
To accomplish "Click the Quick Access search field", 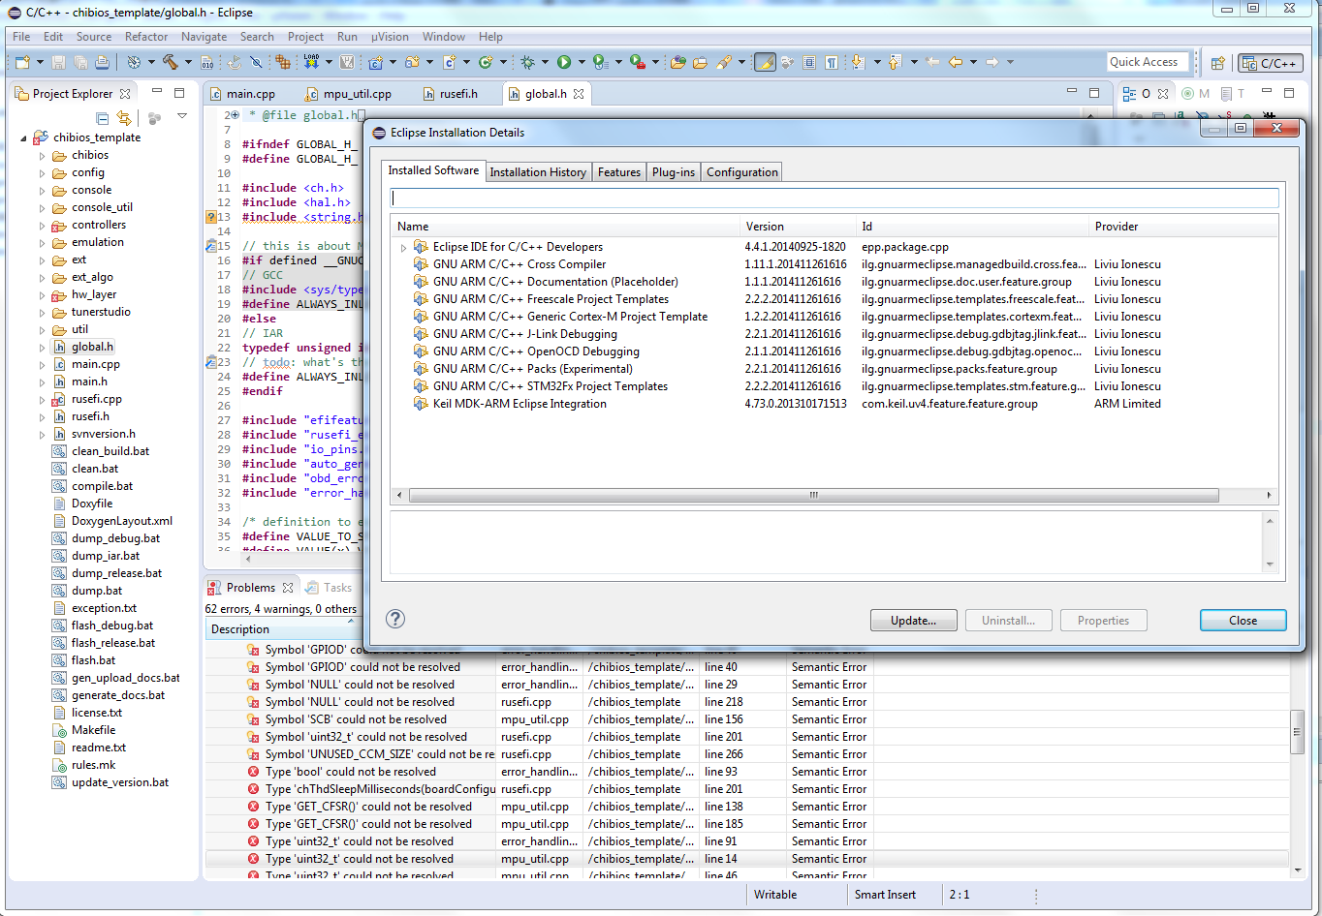I will [x=1148, y=62].
